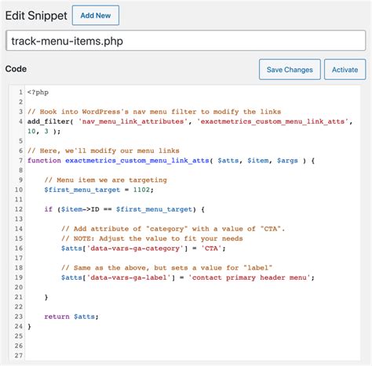Screen dimensions: 372x366
Task: Click line number 24 in gutter
Action: 19,326
